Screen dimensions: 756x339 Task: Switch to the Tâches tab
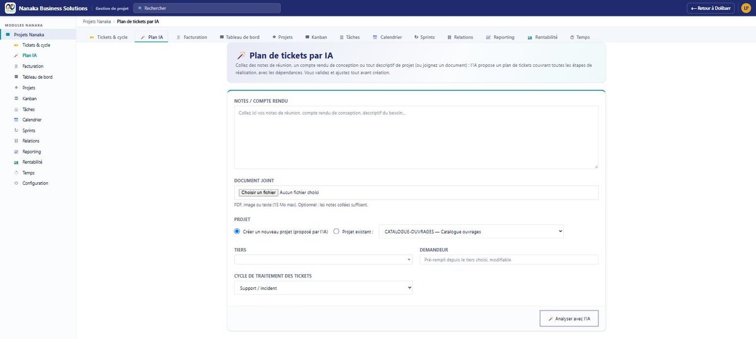point(350,37)
